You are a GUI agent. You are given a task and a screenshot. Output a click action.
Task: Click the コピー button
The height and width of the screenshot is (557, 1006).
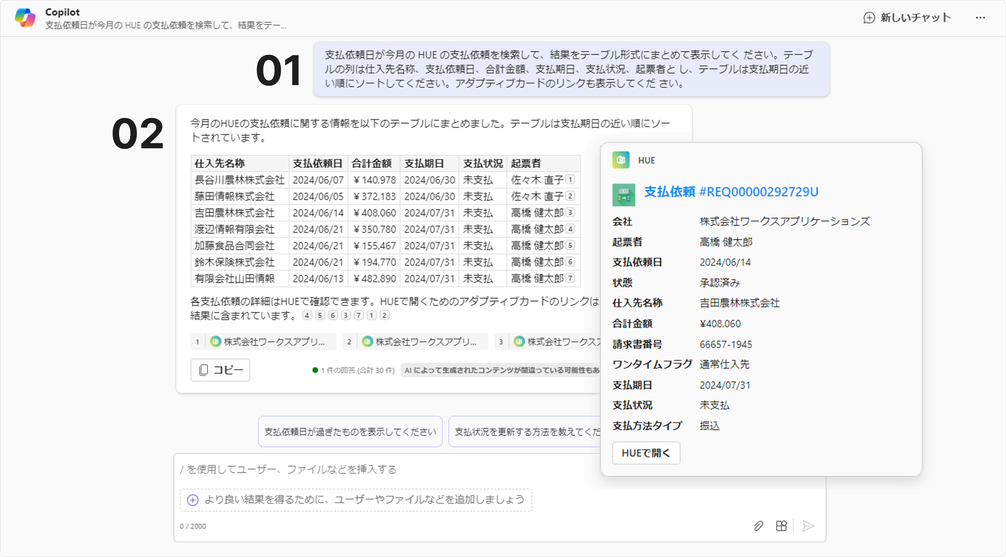click(220, 370)
